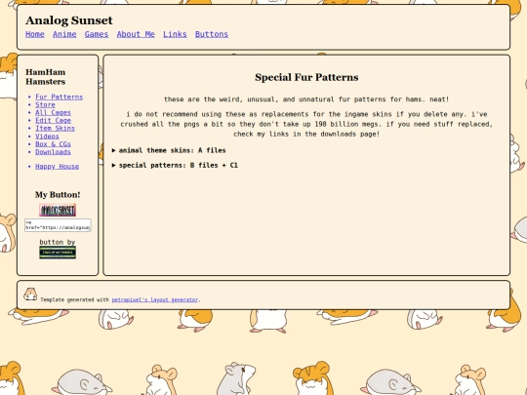Open the Links page in header
This screenshot has width=527, height=395.
coord(175,34)
